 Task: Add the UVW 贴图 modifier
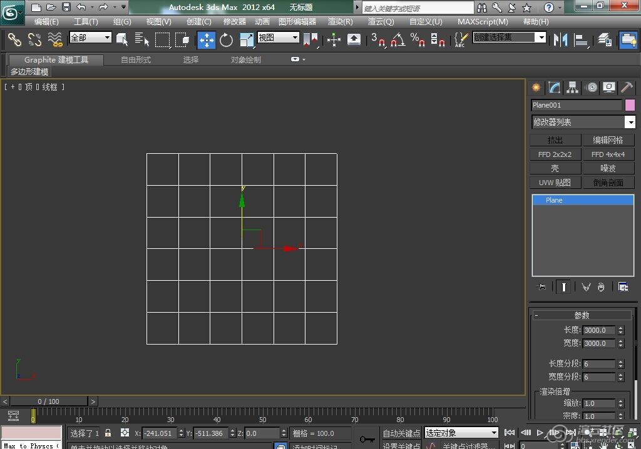[x=555, y=183]
